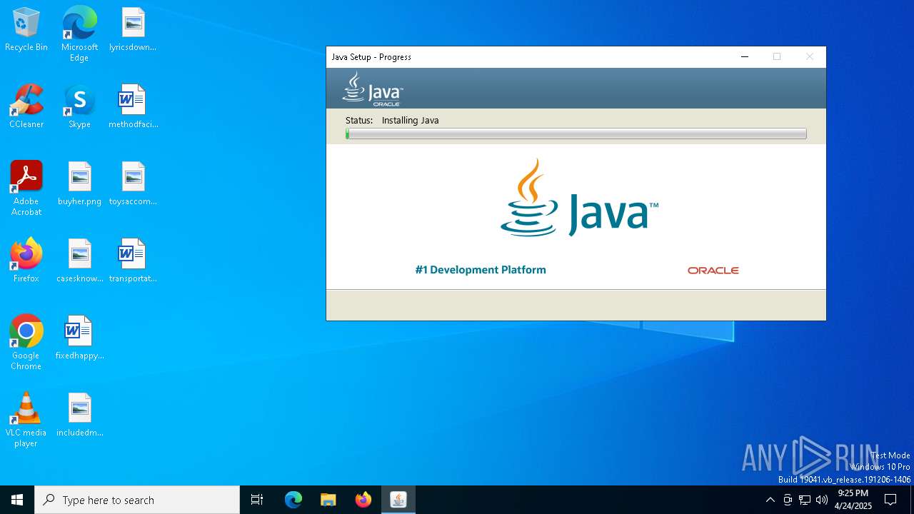
Task: Select the lyricsdown image file icon
Action: tap(133, 30)
